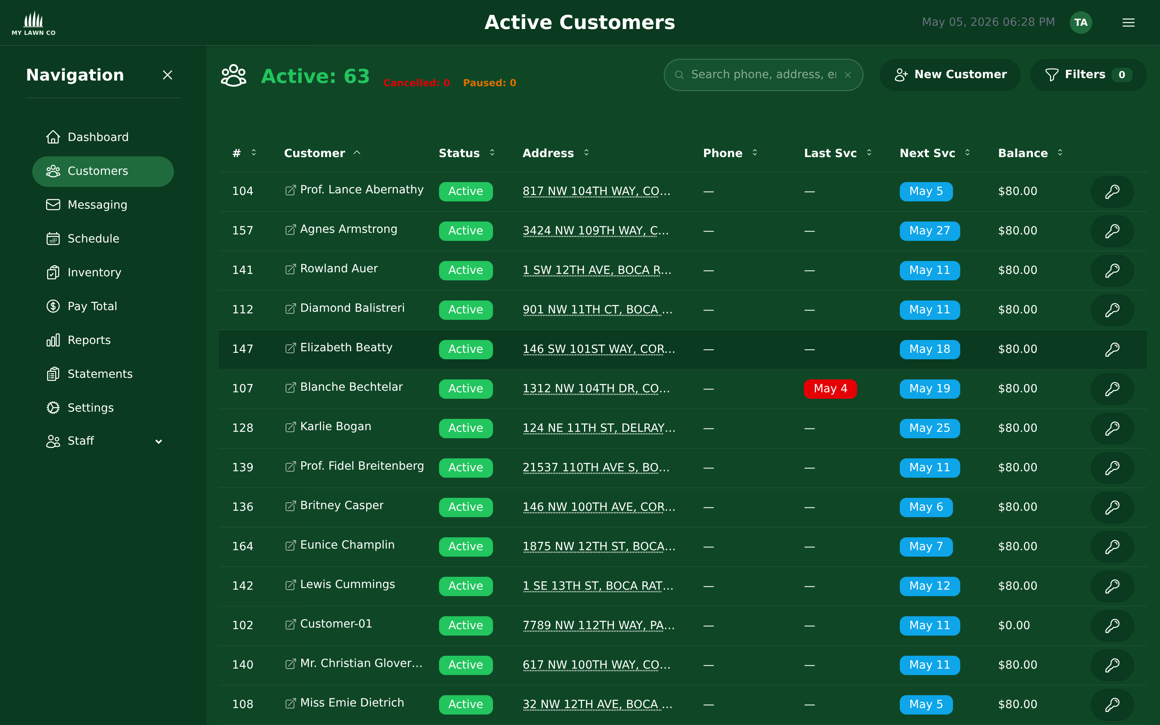Open Pay Total from the sidebar
1160x725 pixels.
click(103, 306)
